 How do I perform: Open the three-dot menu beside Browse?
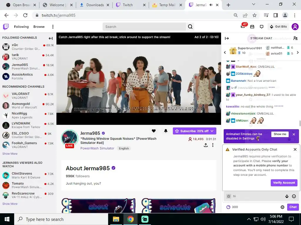[53, 27]
